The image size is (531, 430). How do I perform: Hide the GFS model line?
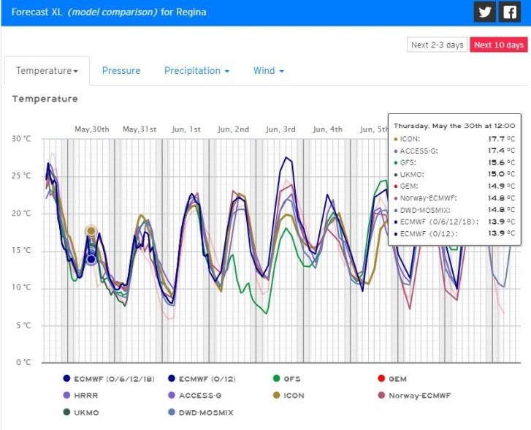(x=275, y=379)
